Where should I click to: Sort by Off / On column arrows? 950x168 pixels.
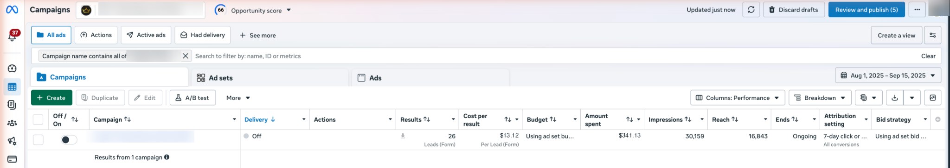coord(75,119)
